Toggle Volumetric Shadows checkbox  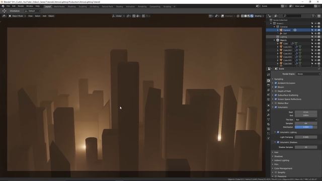278,142
